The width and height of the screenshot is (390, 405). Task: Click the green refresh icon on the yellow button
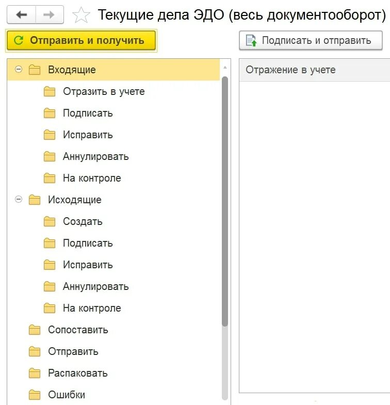[19, 40]
